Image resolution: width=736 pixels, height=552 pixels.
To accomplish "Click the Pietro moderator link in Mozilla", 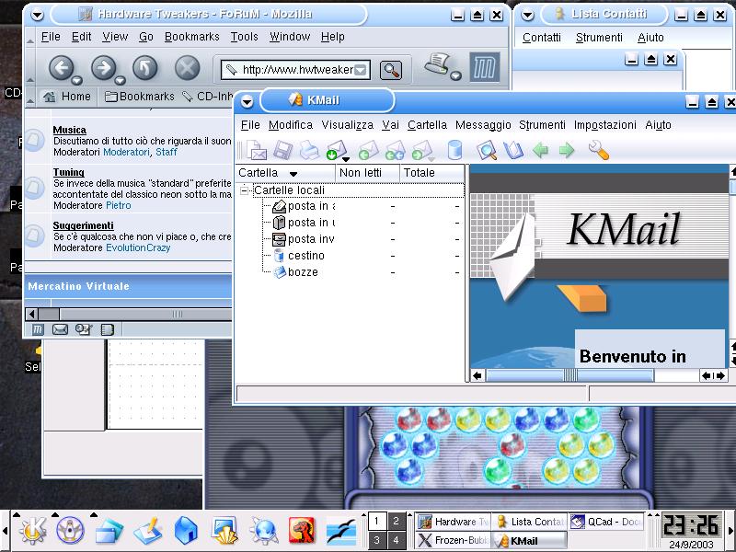I will click(x=119, y=205).
